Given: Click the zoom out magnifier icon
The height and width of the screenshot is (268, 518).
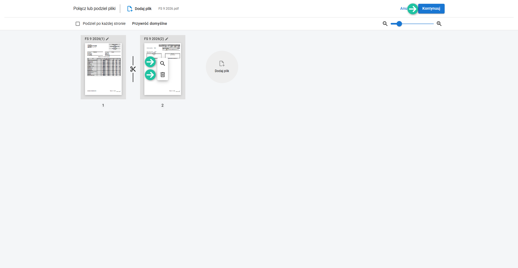Looking at the screenshot, I should (385, 24).
